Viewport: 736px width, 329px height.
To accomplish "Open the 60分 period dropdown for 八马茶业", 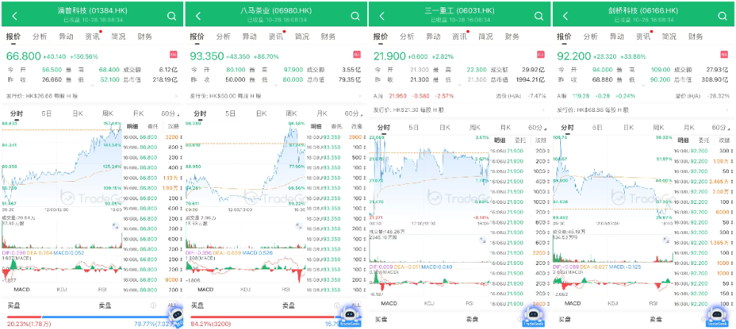I will click(354, 113).
